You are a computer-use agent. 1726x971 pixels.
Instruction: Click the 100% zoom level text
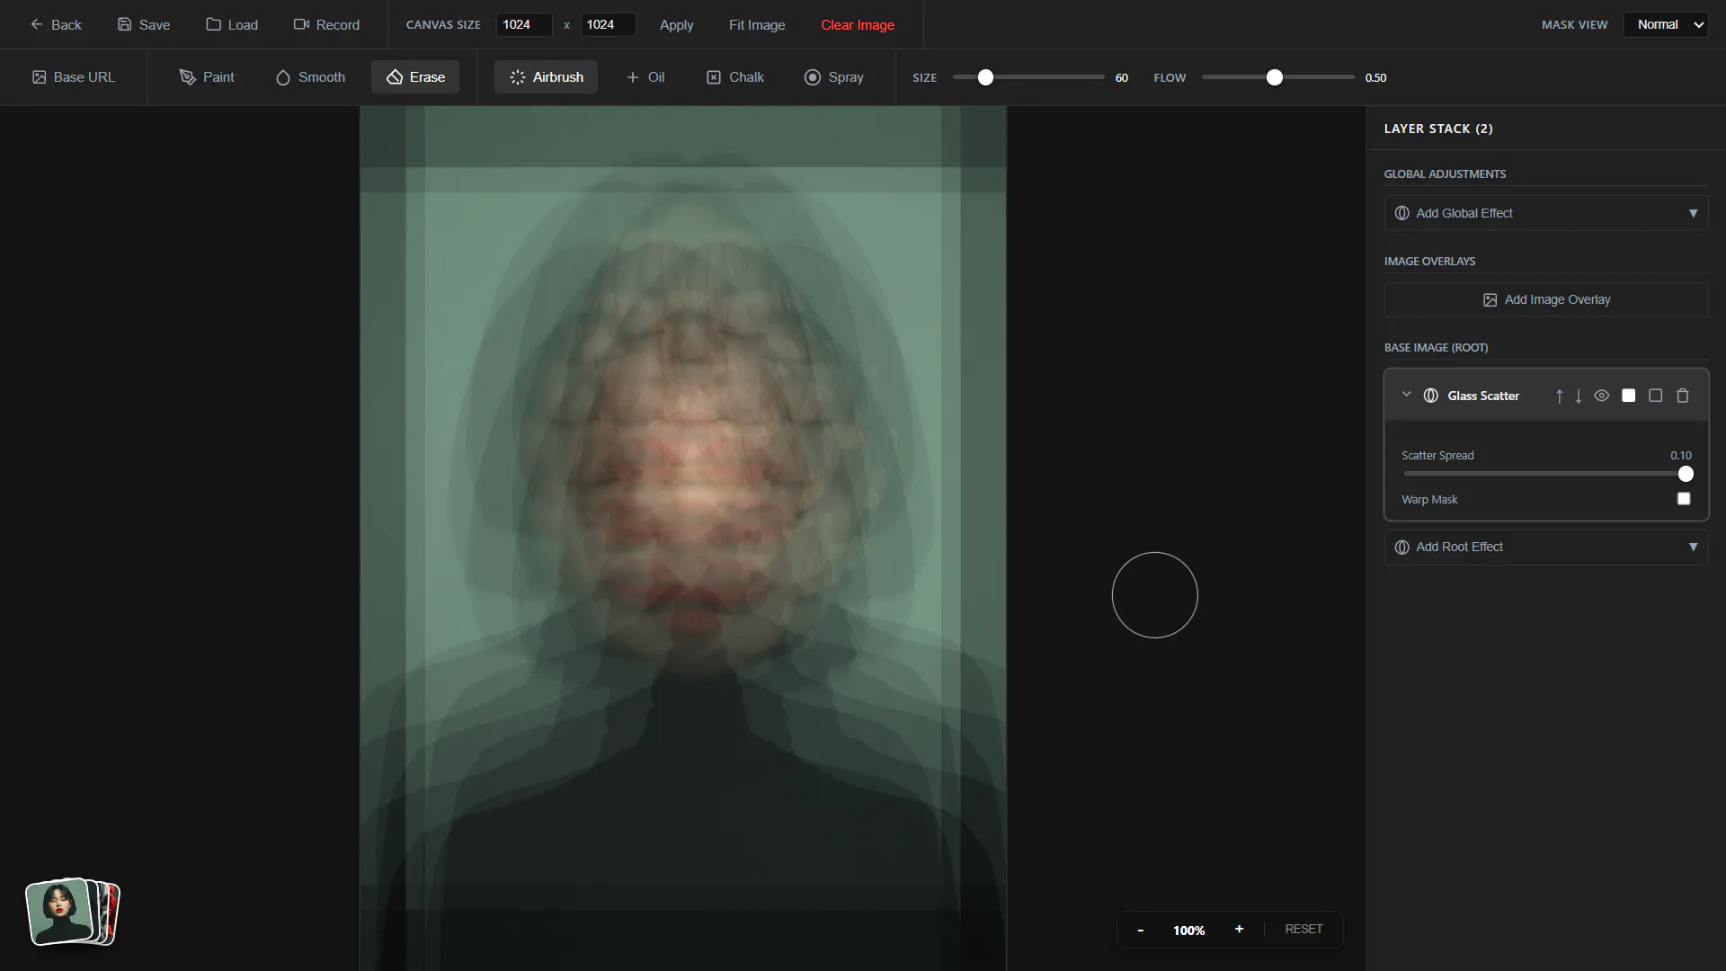tap(1188, 931)
